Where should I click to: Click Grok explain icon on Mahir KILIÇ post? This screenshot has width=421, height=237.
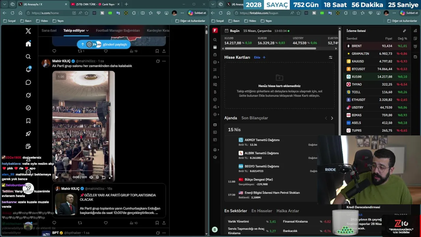pyautogui.click(x=158, y=61)
